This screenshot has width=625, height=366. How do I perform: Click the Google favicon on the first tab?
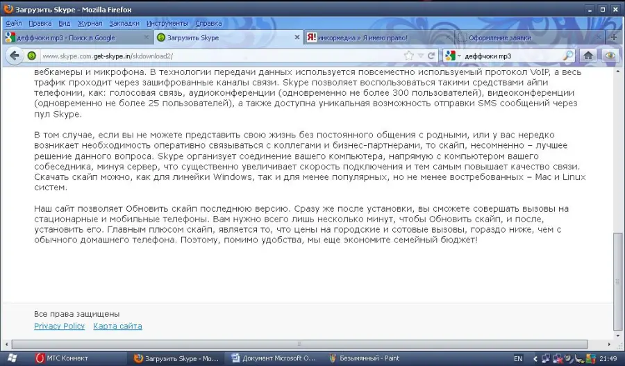tap(10, 38)
